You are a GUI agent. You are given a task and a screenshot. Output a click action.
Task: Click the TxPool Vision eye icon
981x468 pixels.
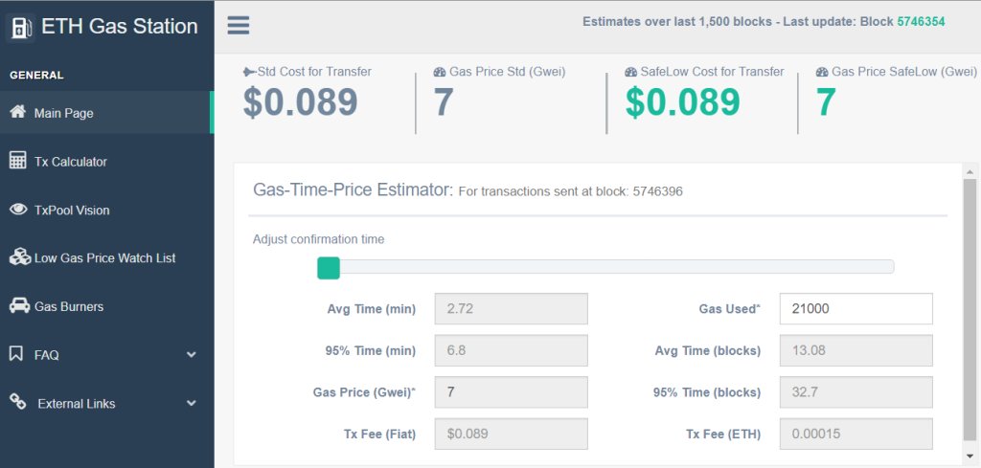click(17, 210)
